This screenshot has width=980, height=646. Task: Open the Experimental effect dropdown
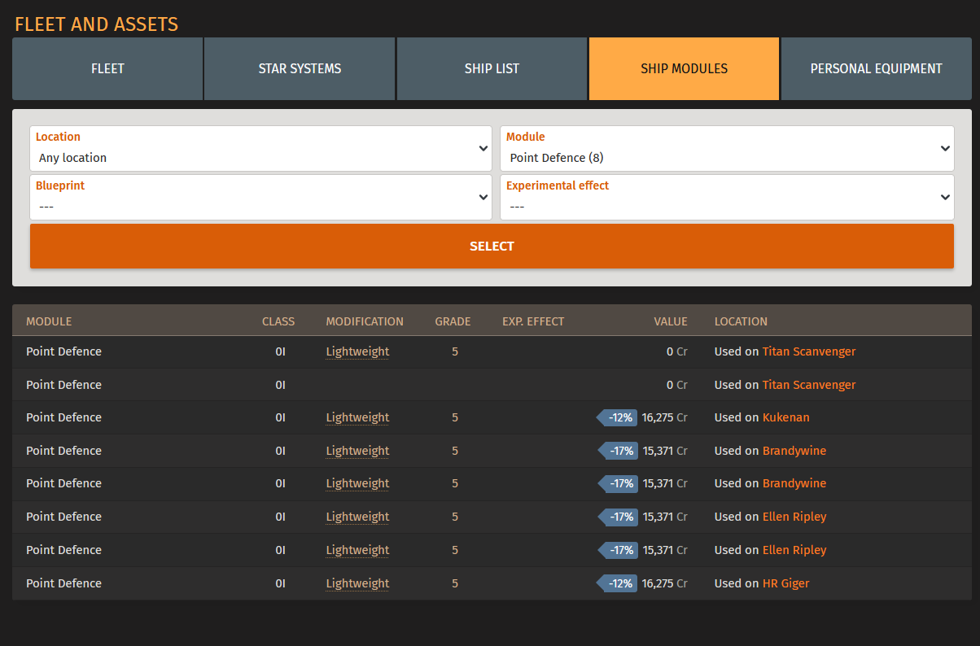pos(727,197)
